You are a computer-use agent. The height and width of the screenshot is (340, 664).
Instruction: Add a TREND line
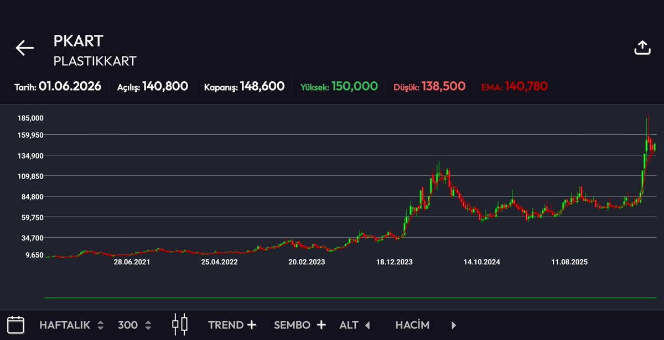pos(232,325)
